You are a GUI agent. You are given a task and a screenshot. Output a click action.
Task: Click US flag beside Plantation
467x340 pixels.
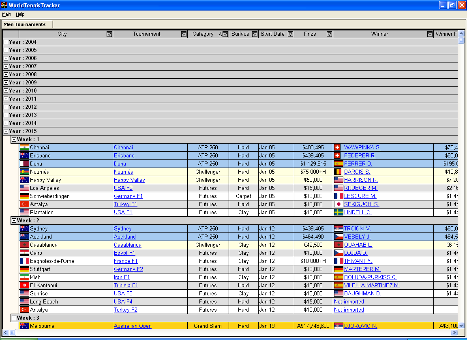pyautogui.click(x=24, y=213)
